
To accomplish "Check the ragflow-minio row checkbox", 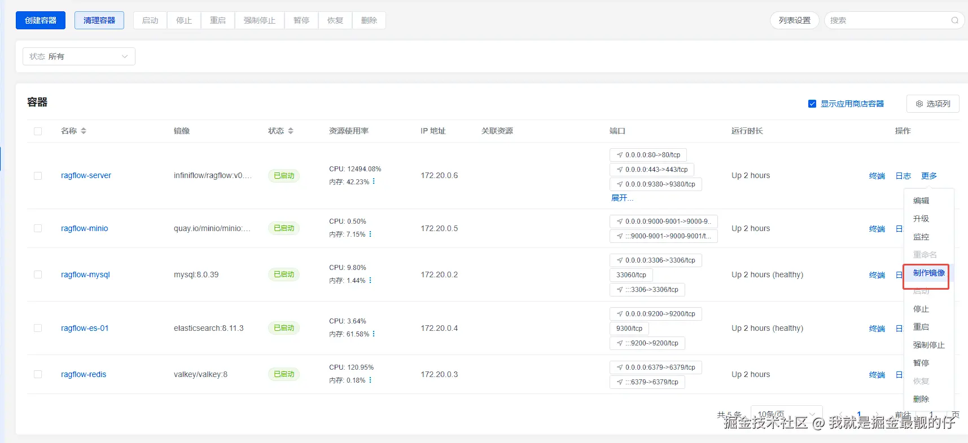I will (38, 228).
